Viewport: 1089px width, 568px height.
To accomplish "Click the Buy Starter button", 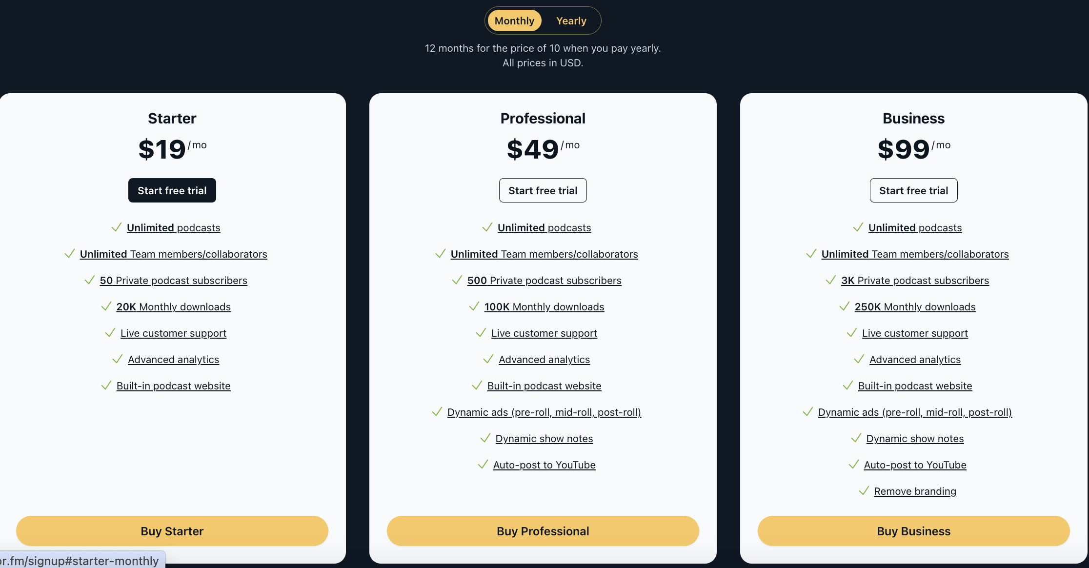I will [172, 531].
